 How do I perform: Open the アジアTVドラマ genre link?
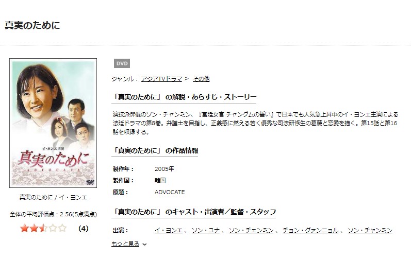pos(161,79)
